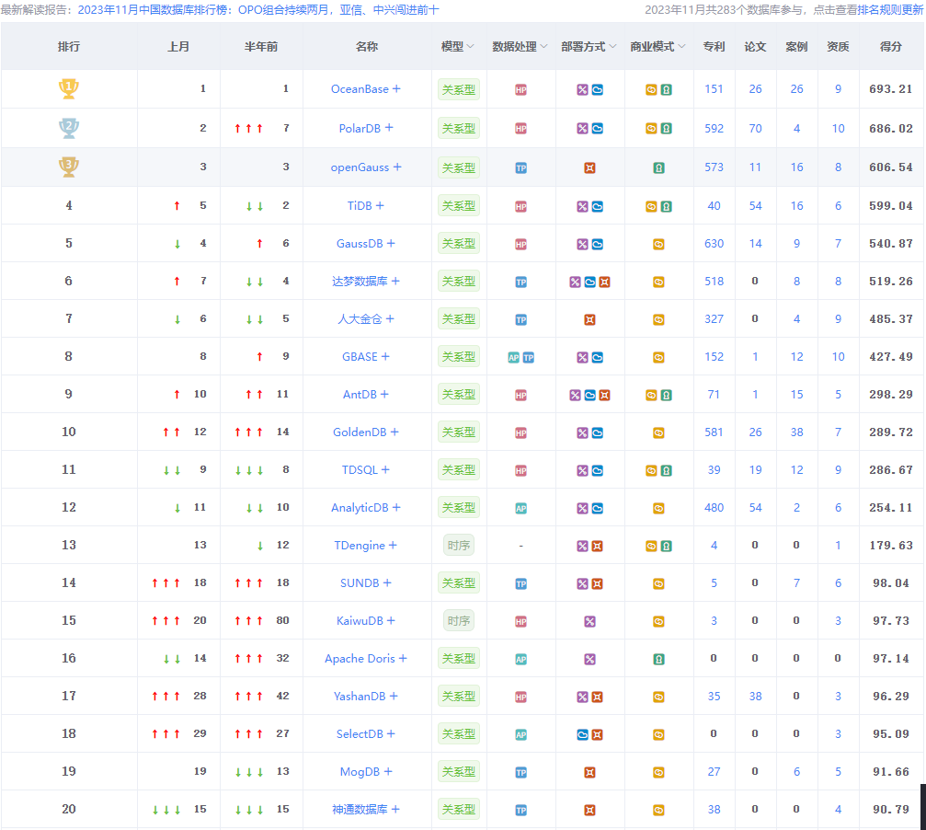The width and height of the screenshot is (926, 830).
Task: Click the 专利 column header
Action: (x=714, y=46)
